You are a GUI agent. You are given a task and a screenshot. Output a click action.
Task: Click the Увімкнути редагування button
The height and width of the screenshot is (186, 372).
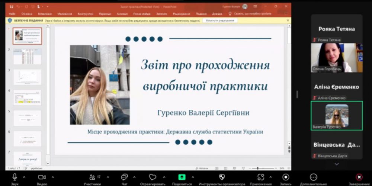(x=220, y=20)
